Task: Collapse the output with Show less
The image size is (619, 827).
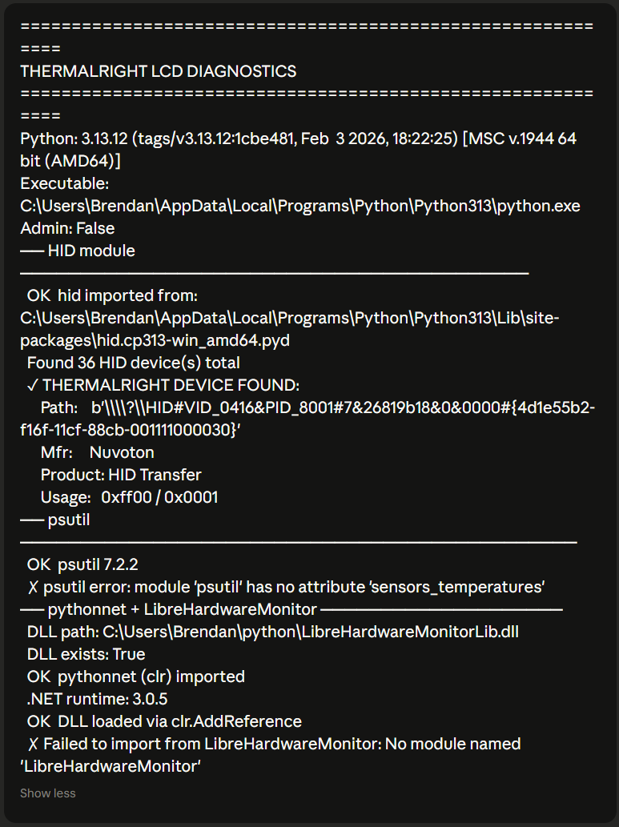Action: click(47, 793)
